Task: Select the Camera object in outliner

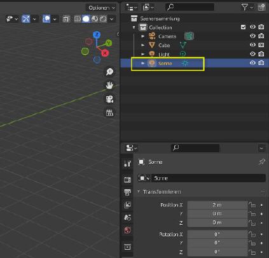Action: click(167, 36)
